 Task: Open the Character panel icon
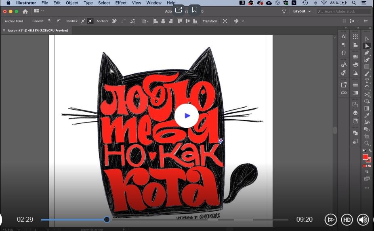click(344, 37)
